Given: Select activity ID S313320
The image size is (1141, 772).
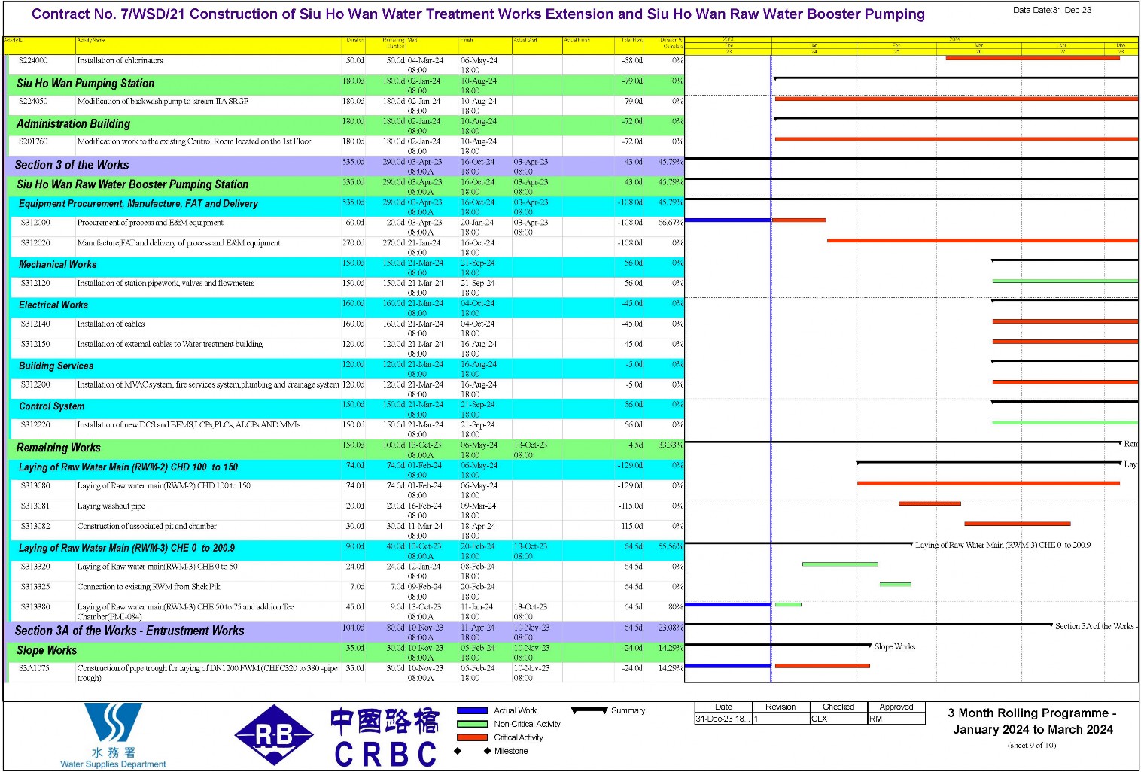Looking at the screenshot, I should 35,567.
